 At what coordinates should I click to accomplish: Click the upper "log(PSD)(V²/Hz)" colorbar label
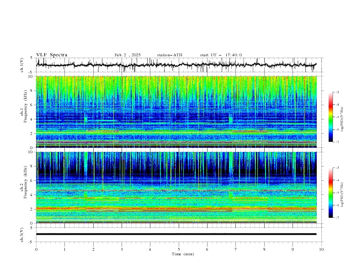pyautogui.click(x=342, y=119)
